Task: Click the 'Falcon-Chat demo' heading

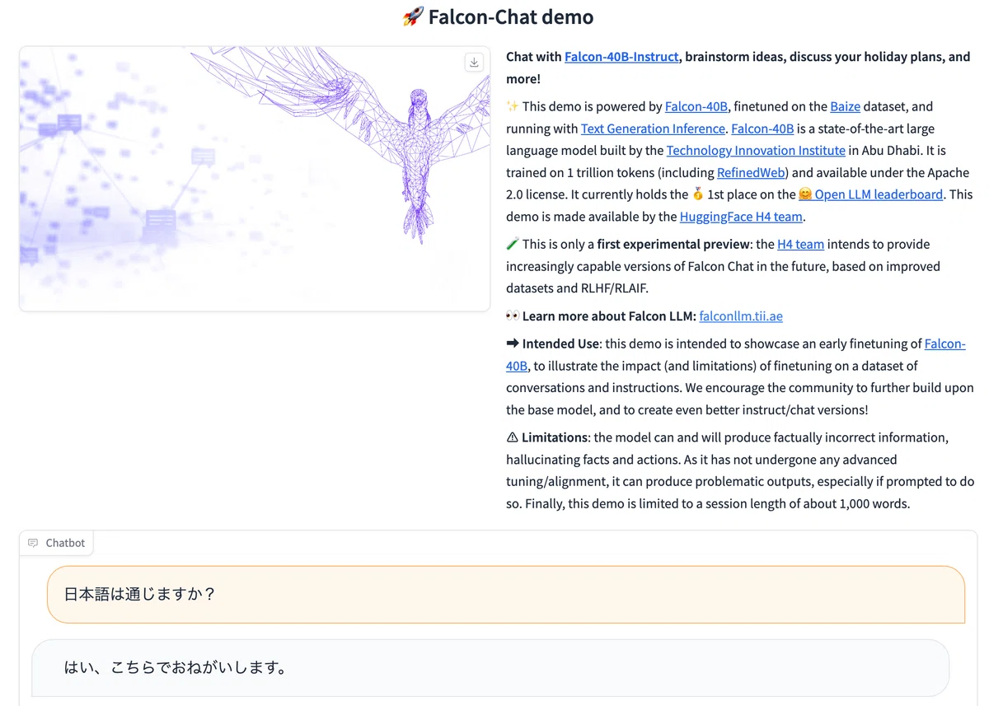Action: pos(498,16)
